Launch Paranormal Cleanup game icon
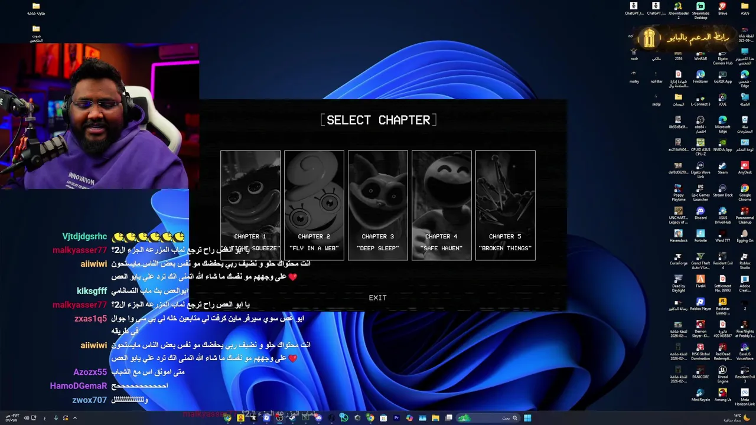 click(x=745, y=215)
